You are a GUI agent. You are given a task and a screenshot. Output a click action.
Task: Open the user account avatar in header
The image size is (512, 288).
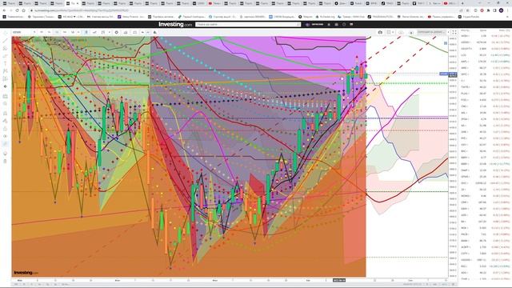tap(307, 24)
